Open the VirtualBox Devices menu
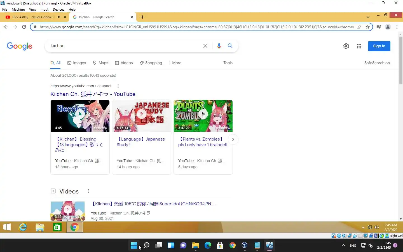 (x=58, y=10)
